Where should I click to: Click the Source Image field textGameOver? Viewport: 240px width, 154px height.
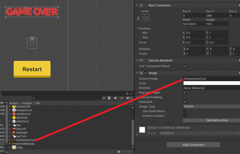click(x=212, y=79)
